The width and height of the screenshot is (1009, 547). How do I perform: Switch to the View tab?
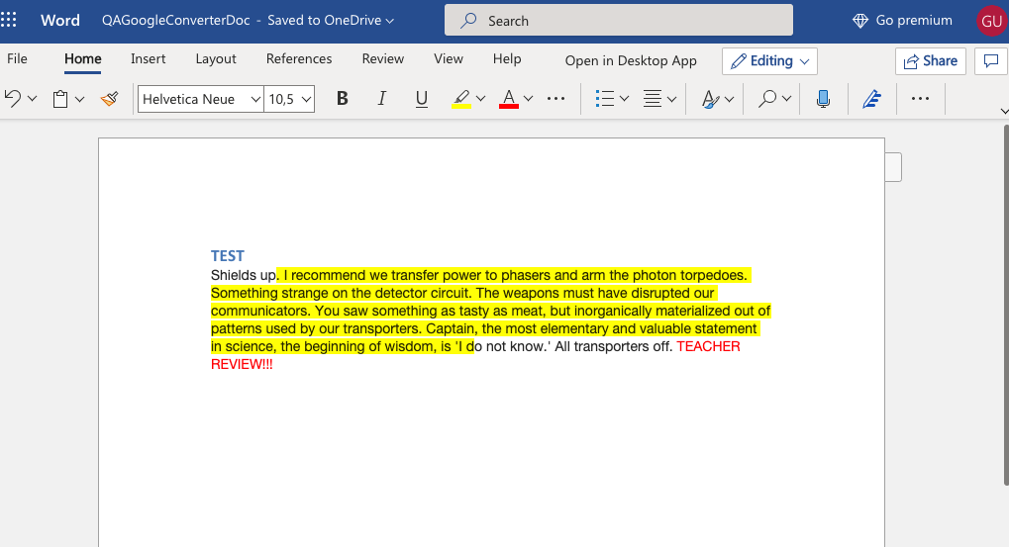449,58
